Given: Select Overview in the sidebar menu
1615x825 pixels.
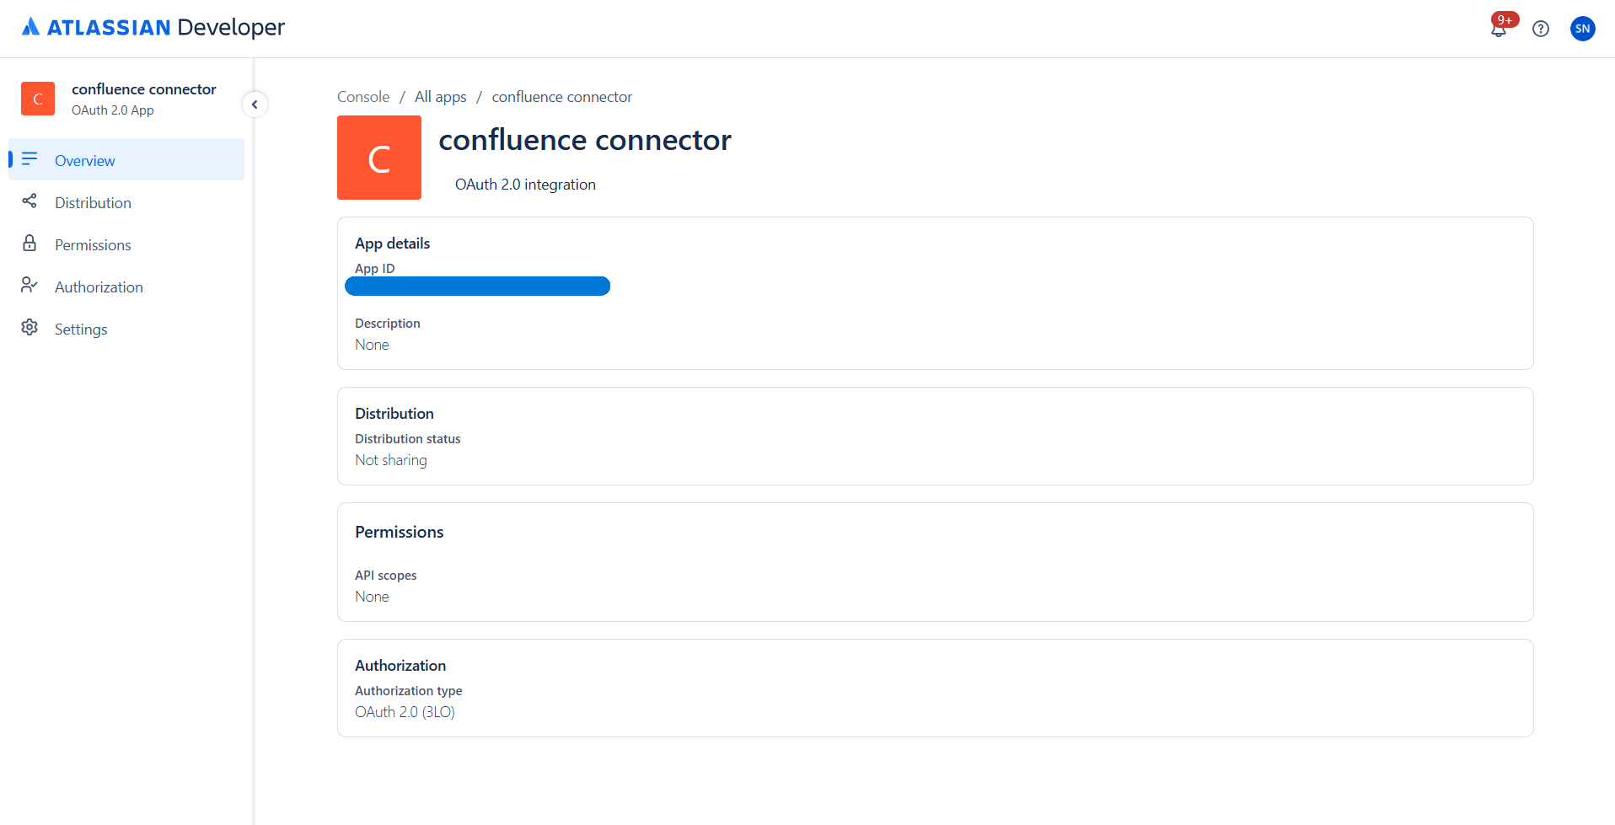Looking at the screenshot, I should tap(84, 160).
